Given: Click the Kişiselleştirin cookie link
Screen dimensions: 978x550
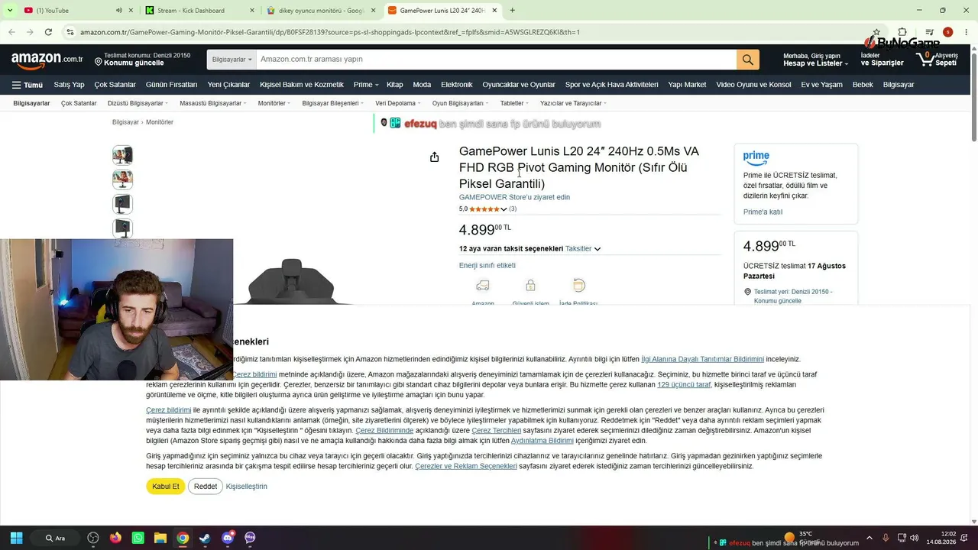Looking at the screenshot, I should (x=246, y=487).
